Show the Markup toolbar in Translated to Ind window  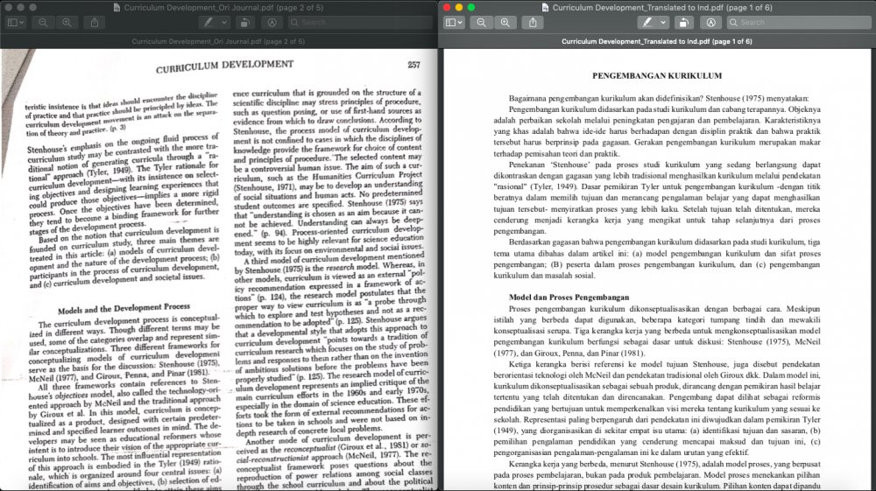pos(710,23)
